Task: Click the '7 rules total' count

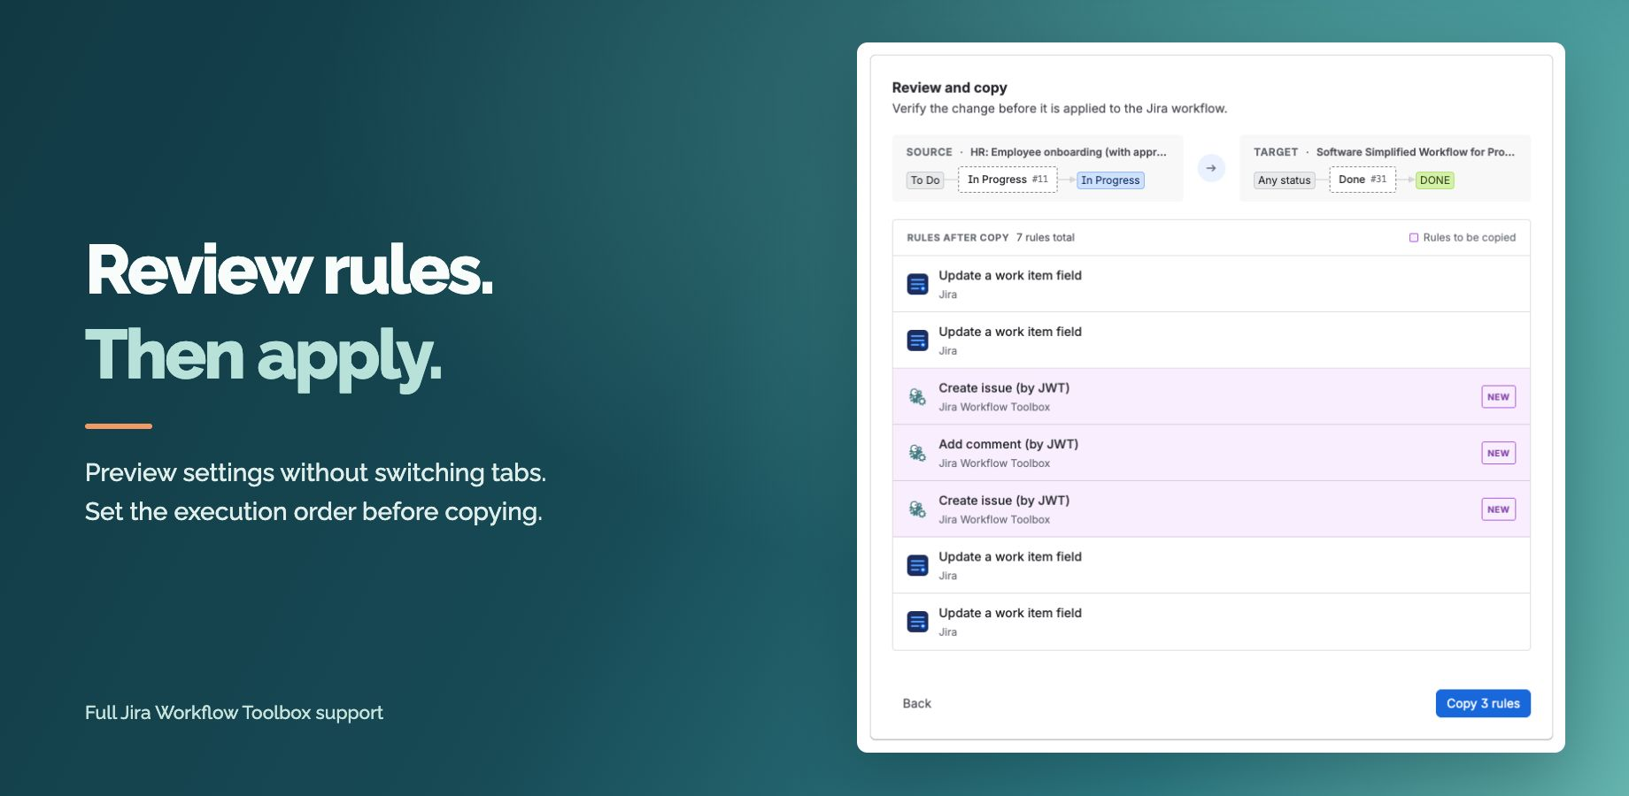Action: tap(1046, 238)
